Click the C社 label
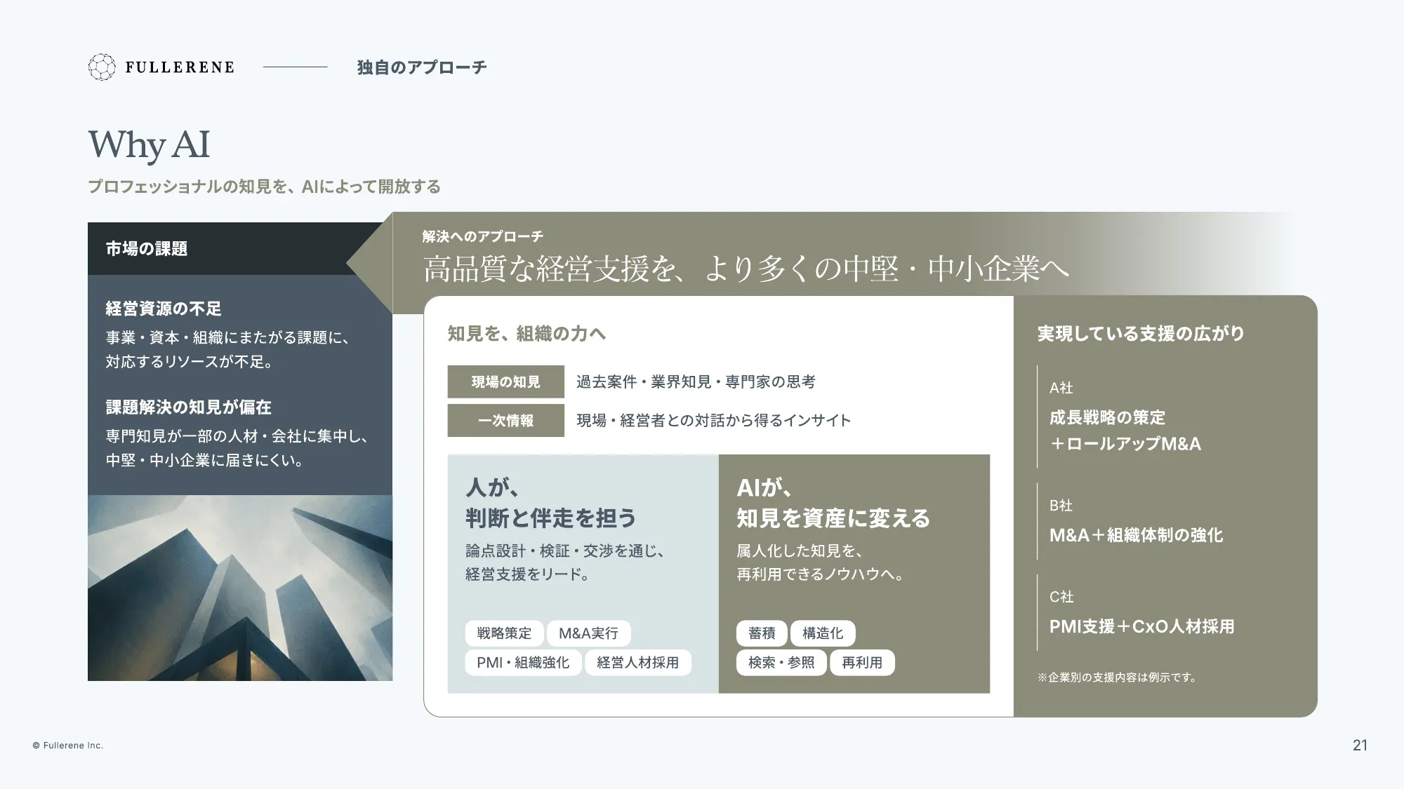 pos(1061,597)
